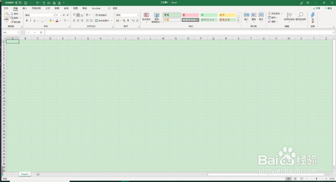Toggle Underline formatting (U)
Viewport: 336px width, 182px height.
[x=34, y=21]
